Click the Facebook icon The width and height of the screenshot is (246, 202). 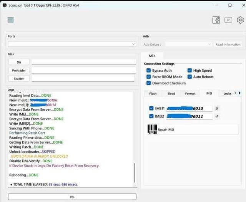216,20
